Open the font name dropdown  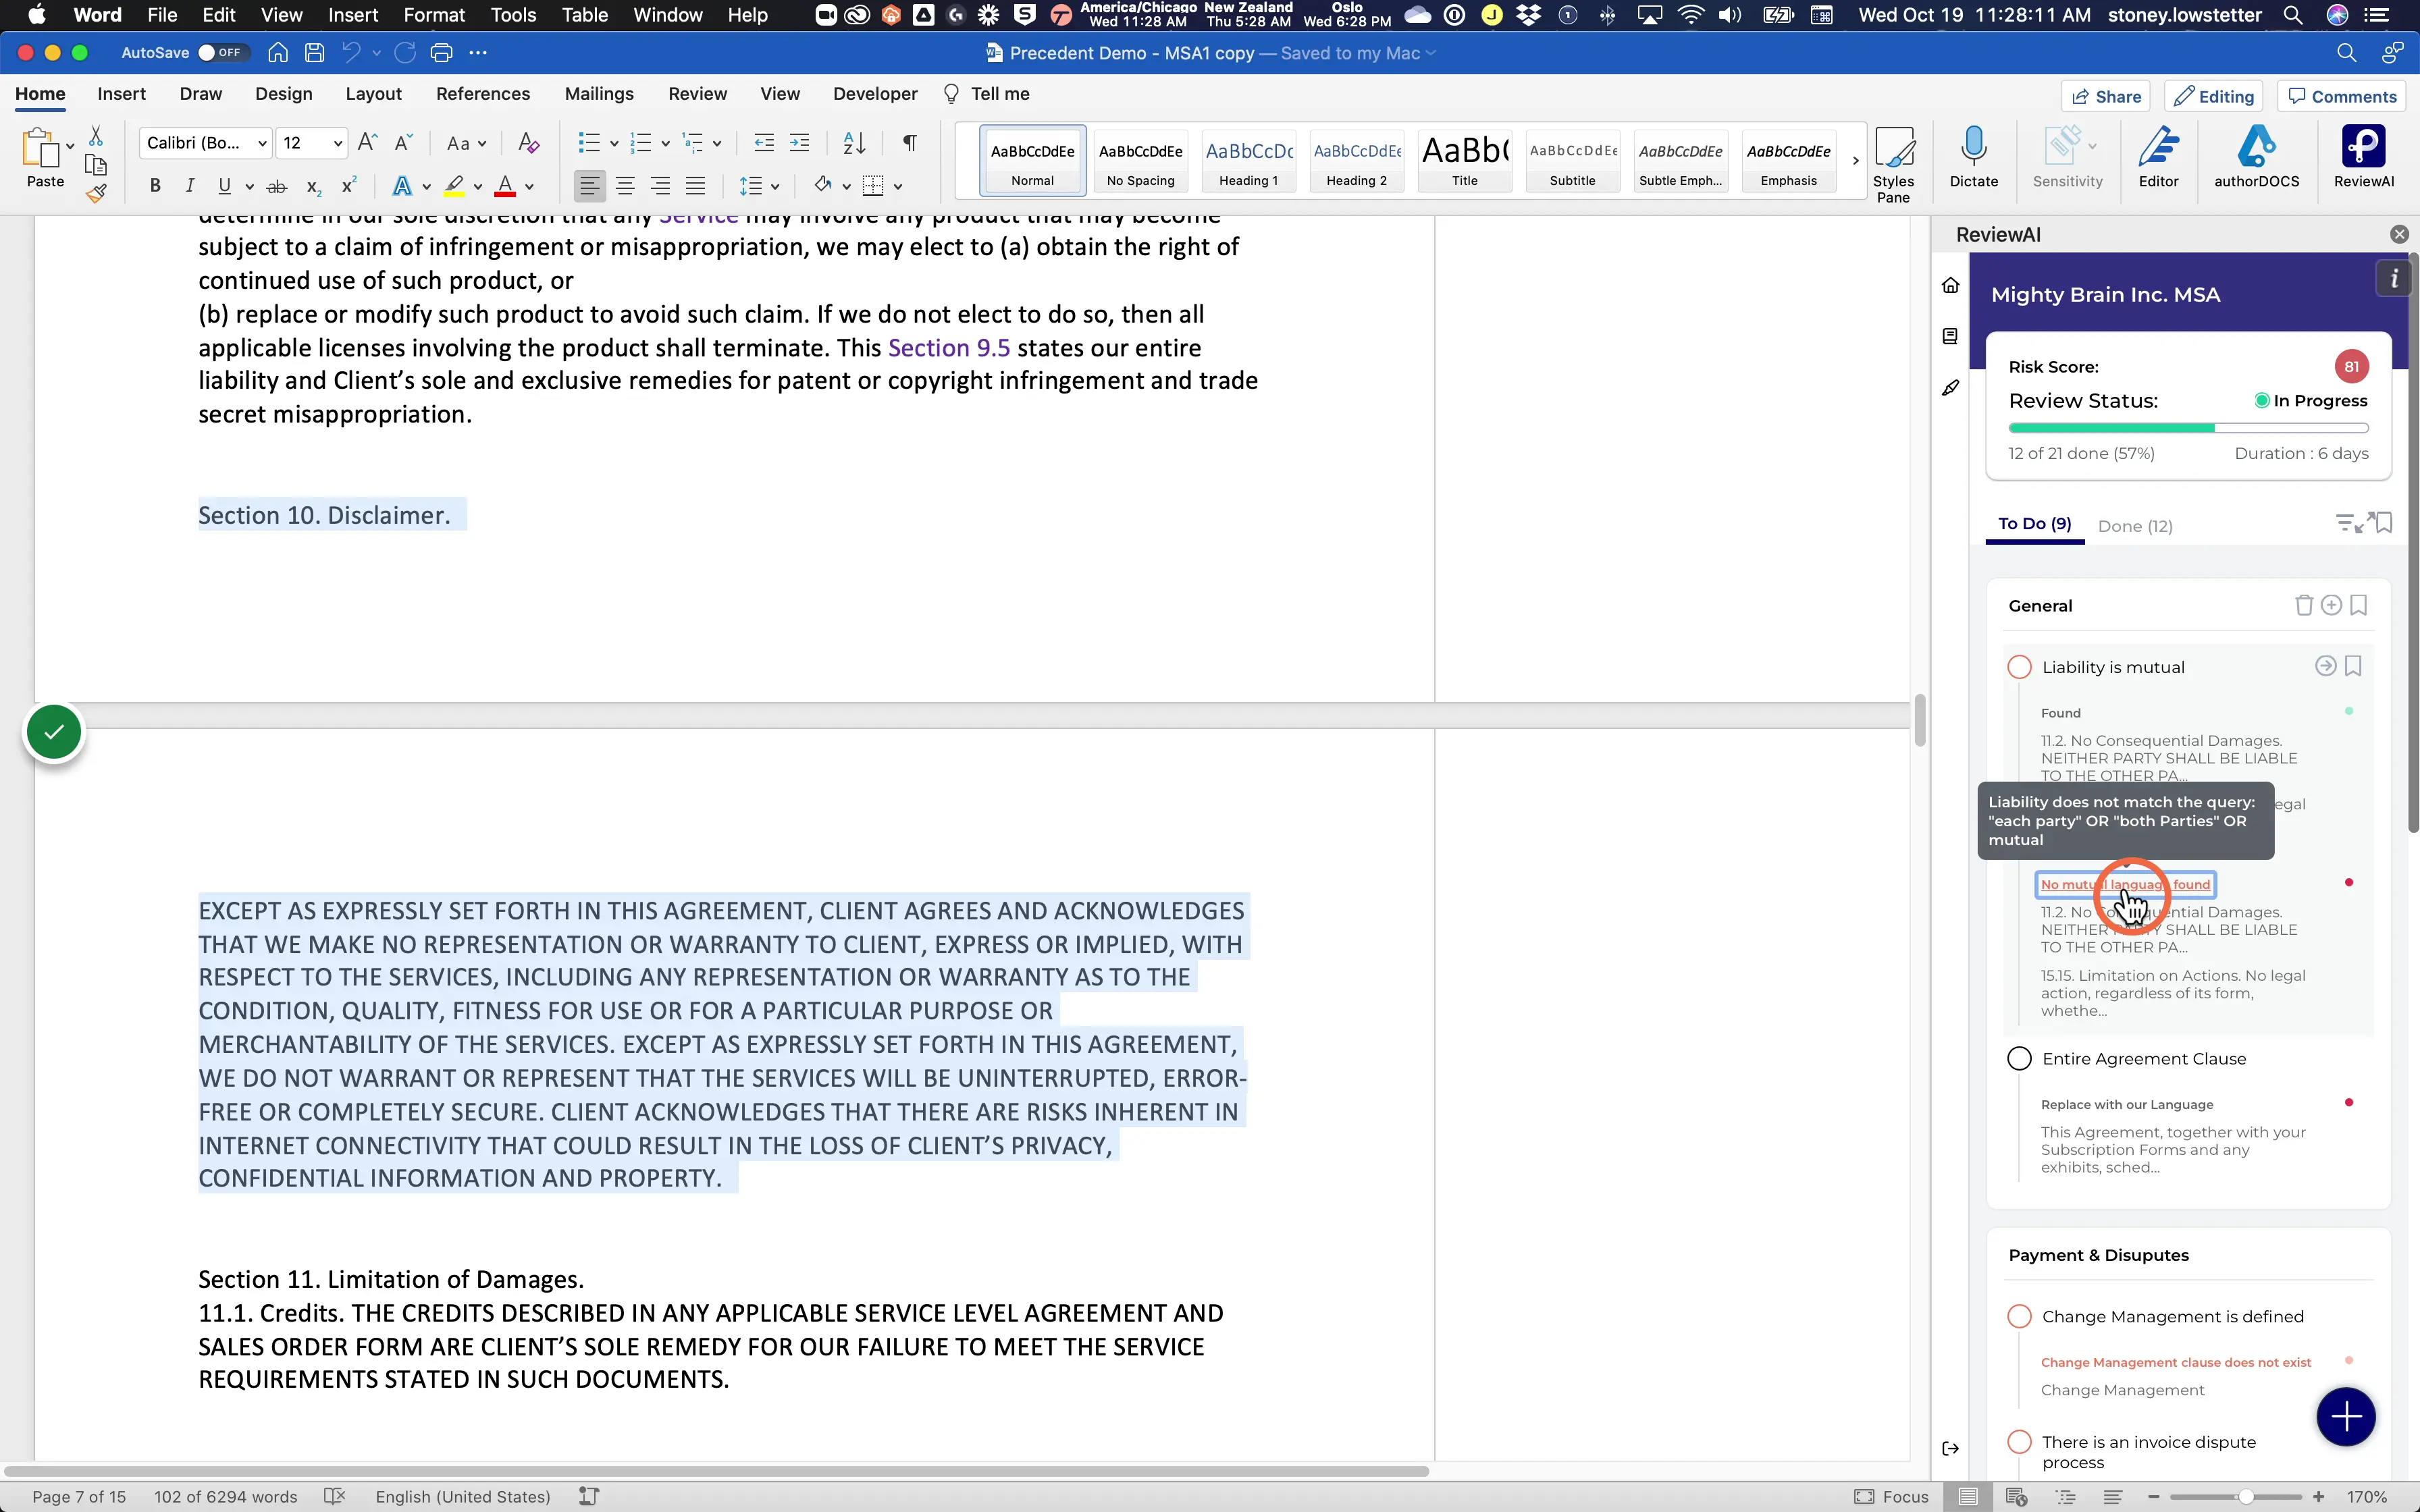[262, 144]
